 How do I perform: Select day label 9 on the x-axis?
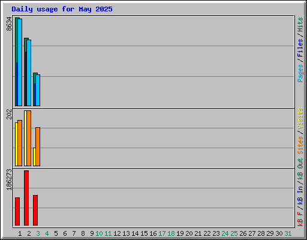(92, 233)
